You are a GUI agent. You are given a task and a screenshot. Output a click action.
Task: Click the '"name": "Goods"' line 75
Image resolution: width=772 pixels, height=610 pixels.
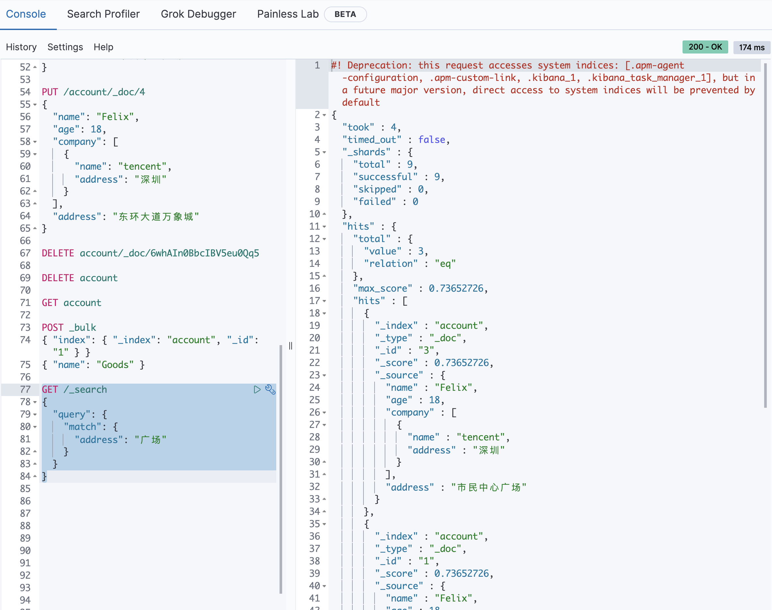[93, 365]
